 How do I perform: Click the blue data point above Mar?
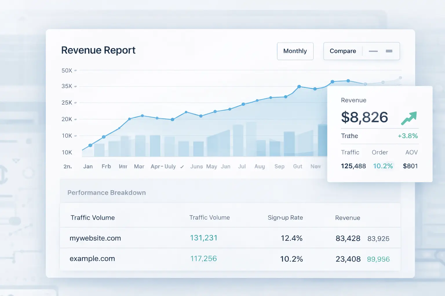point(142,115)
